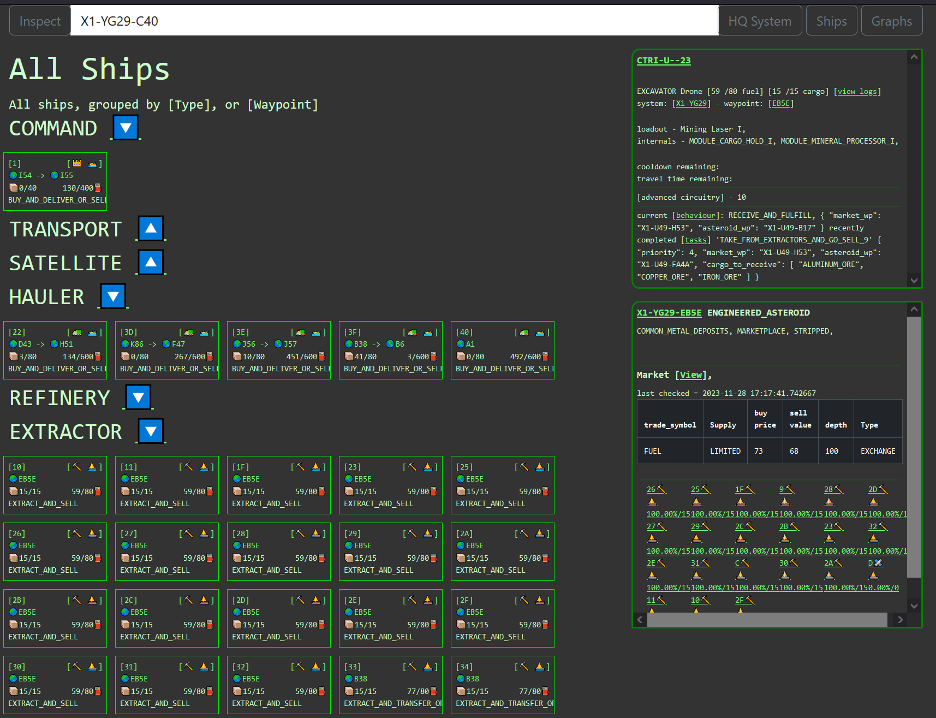Collapse the HAULER group arrow
The width and height of the screenshot is (936, 718).
click(x=113, y=296)
